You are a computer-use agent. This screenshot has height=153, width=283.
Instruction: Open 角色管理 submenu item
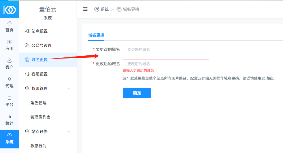48,103
